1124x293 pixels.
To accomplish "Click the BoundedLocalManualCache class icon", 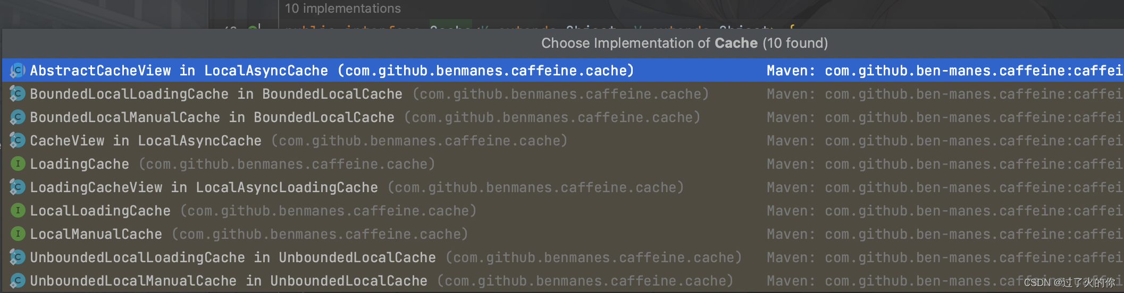I will [18, 117].
